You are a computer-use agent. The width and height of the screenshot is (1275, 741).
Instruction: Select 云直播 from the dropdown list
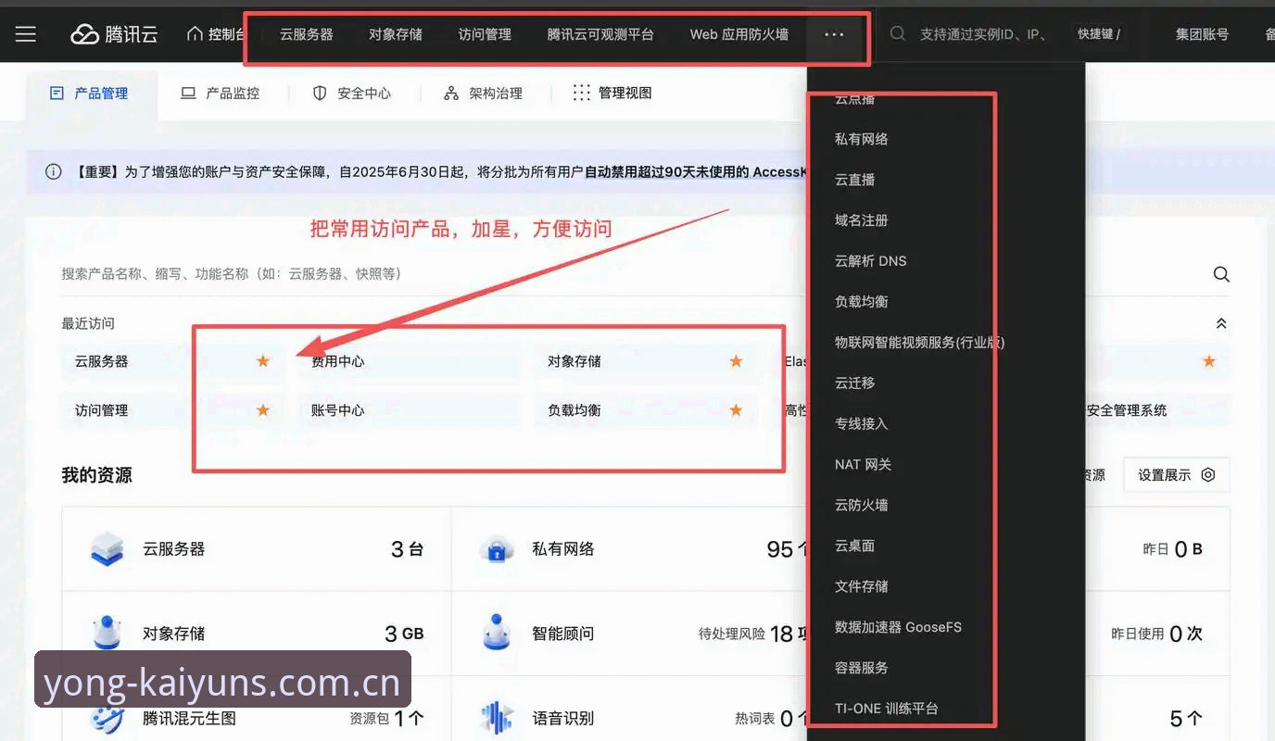click(x=855, y=180)
